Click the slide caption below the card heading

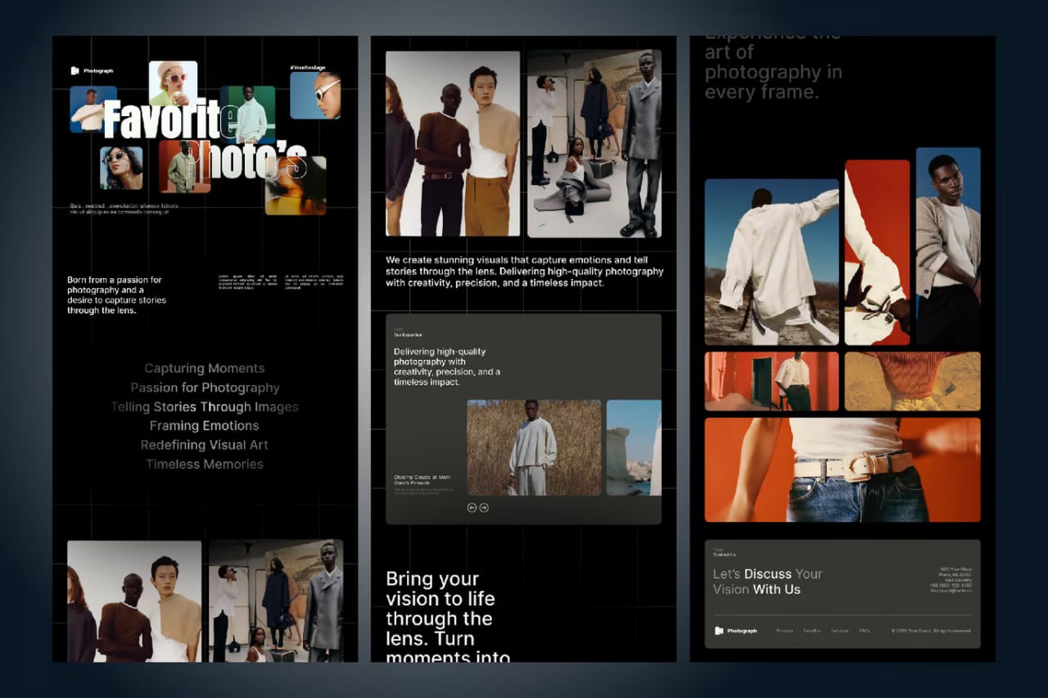coord(422,480)
